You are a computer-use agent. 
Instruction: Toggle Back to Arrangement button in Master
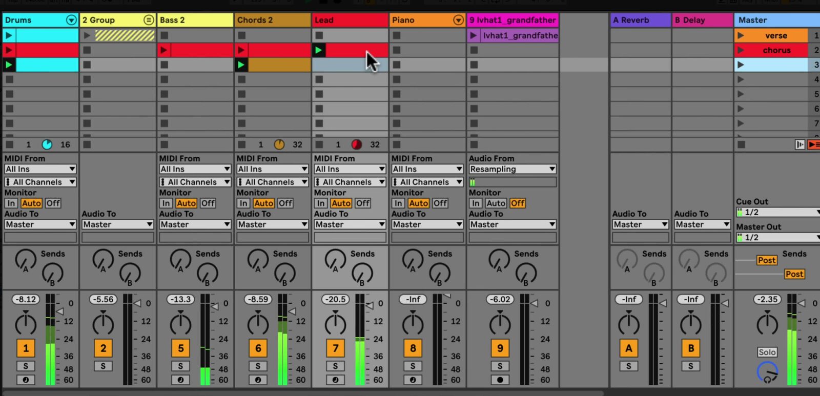click(x=813, y=144)
